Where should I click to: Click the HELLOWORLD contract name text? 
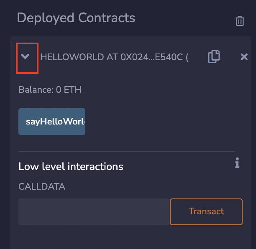pyautogui.click(x=72, y=57)
